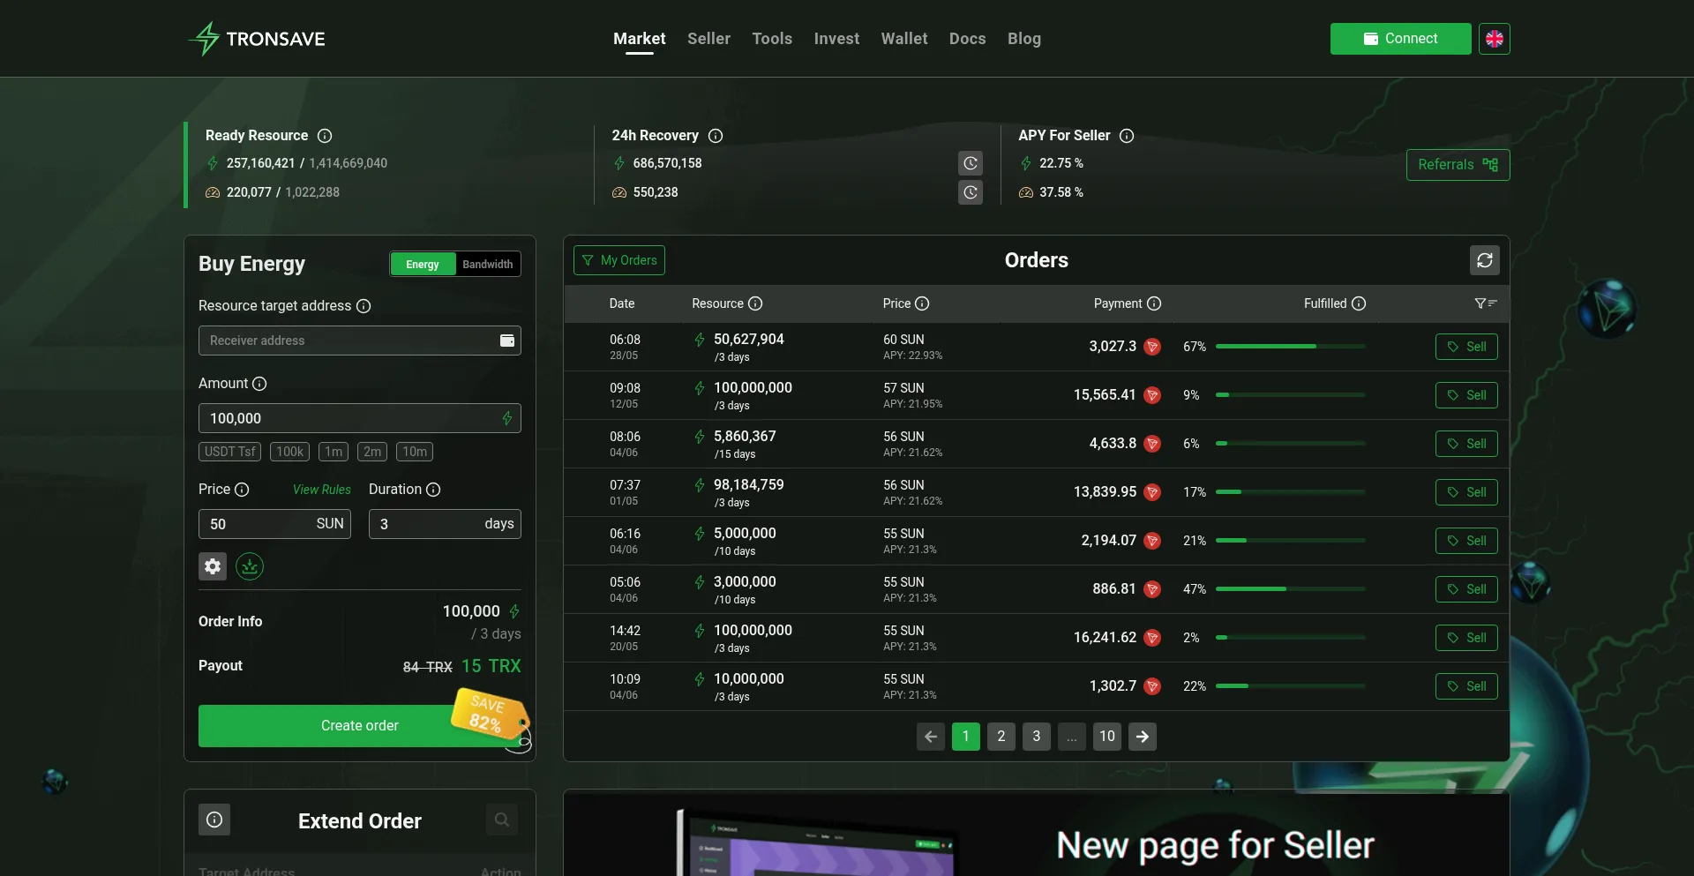Switch resource type to Bandwidth
The width and height of the screenshot is (1694, 876).
[487, 264]
